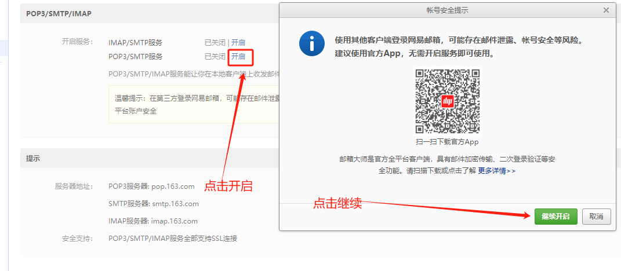Select text 'SMTP服务器: smtp.163.com'
Image resolution: width=621 pixels, height=271 pixels.
pos(153,204)
